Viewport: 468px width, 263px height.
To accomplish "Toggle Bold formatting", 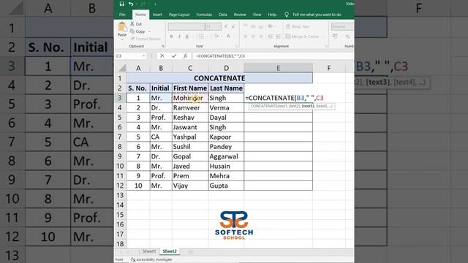I will click(x=171, y=37).
